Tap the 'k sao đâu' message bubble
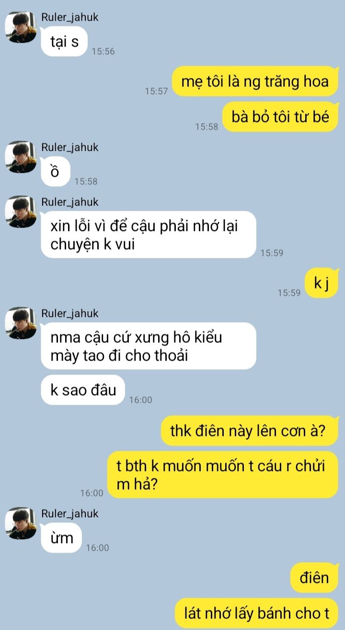This screenshot has height=630, width=345. click(83, 390)
